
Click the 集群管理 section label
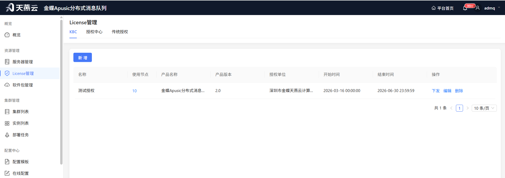tap(12, 100)
